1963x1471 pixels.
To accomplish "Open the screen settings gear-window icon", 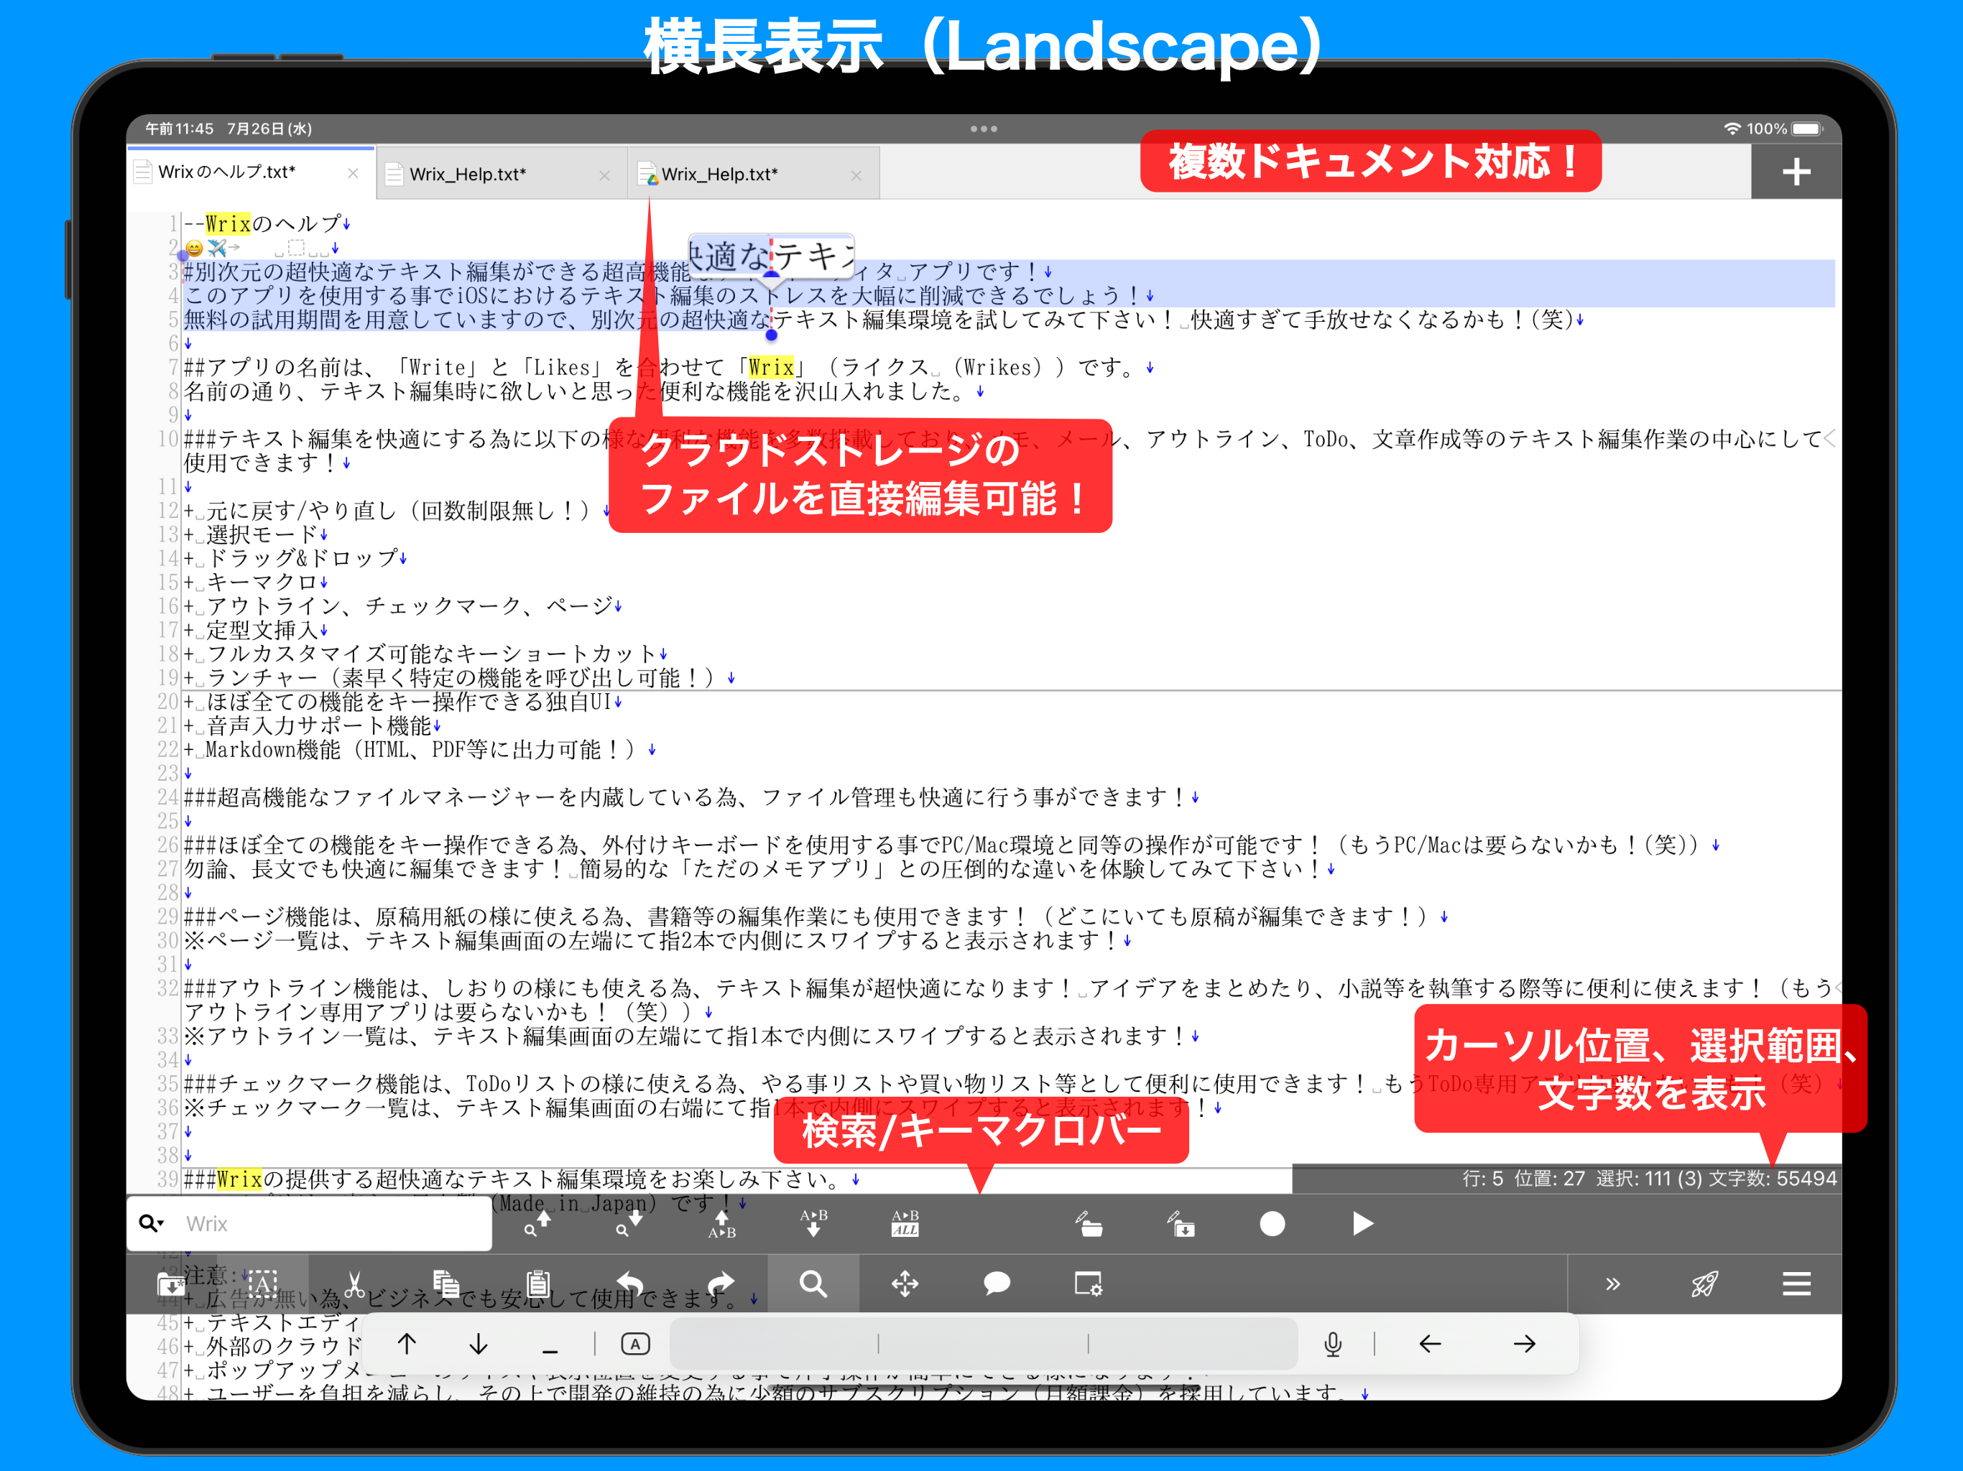I will pos(1089,1284).
